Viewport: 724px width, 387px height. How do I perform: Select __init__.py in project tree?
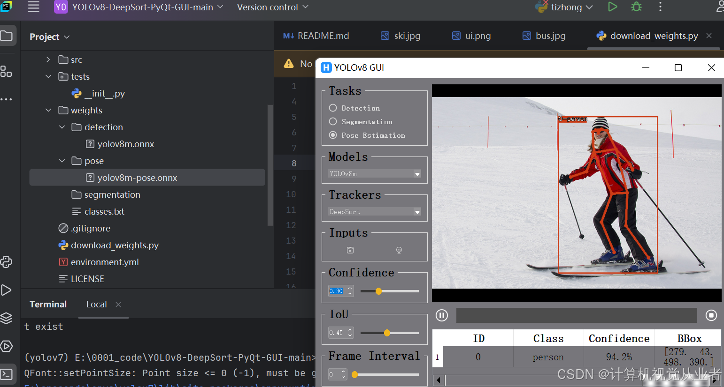point(98,93)
